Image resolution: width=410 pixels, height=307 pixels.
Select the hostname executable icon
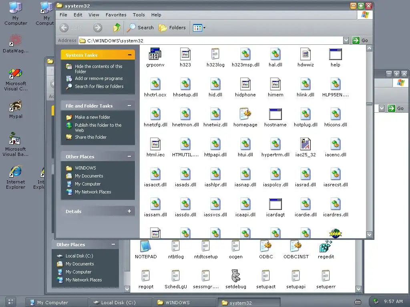[275, 114]
